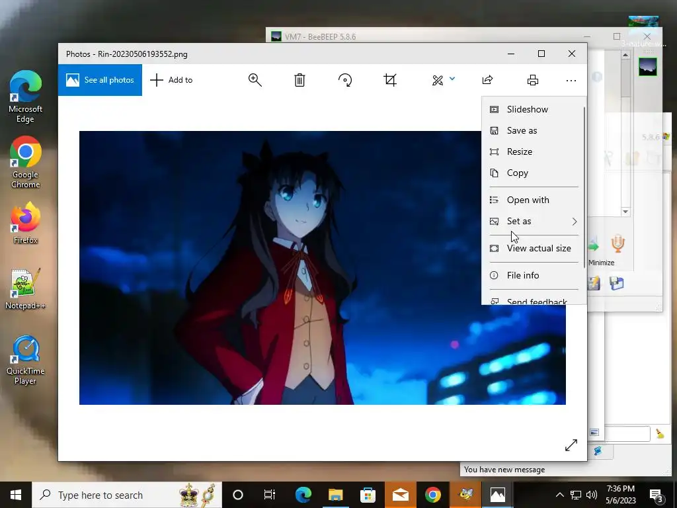
Task: Click the night landscape thumbnail in BeeBEEP
Action: [648, 67]
